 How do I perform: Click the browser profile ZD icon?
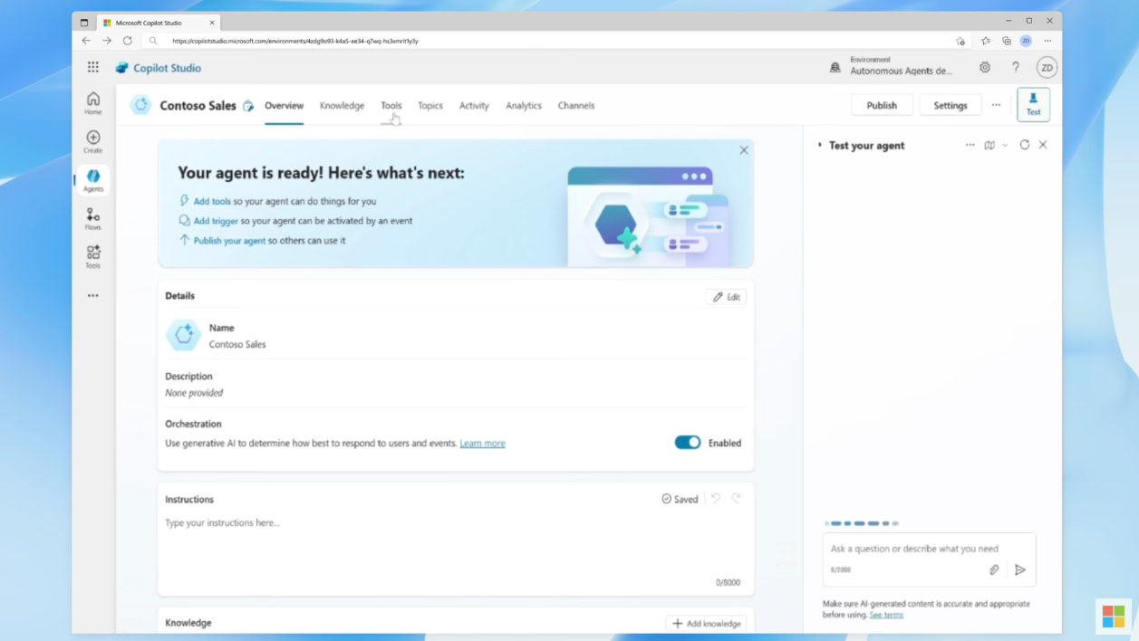coord(1026,41)
